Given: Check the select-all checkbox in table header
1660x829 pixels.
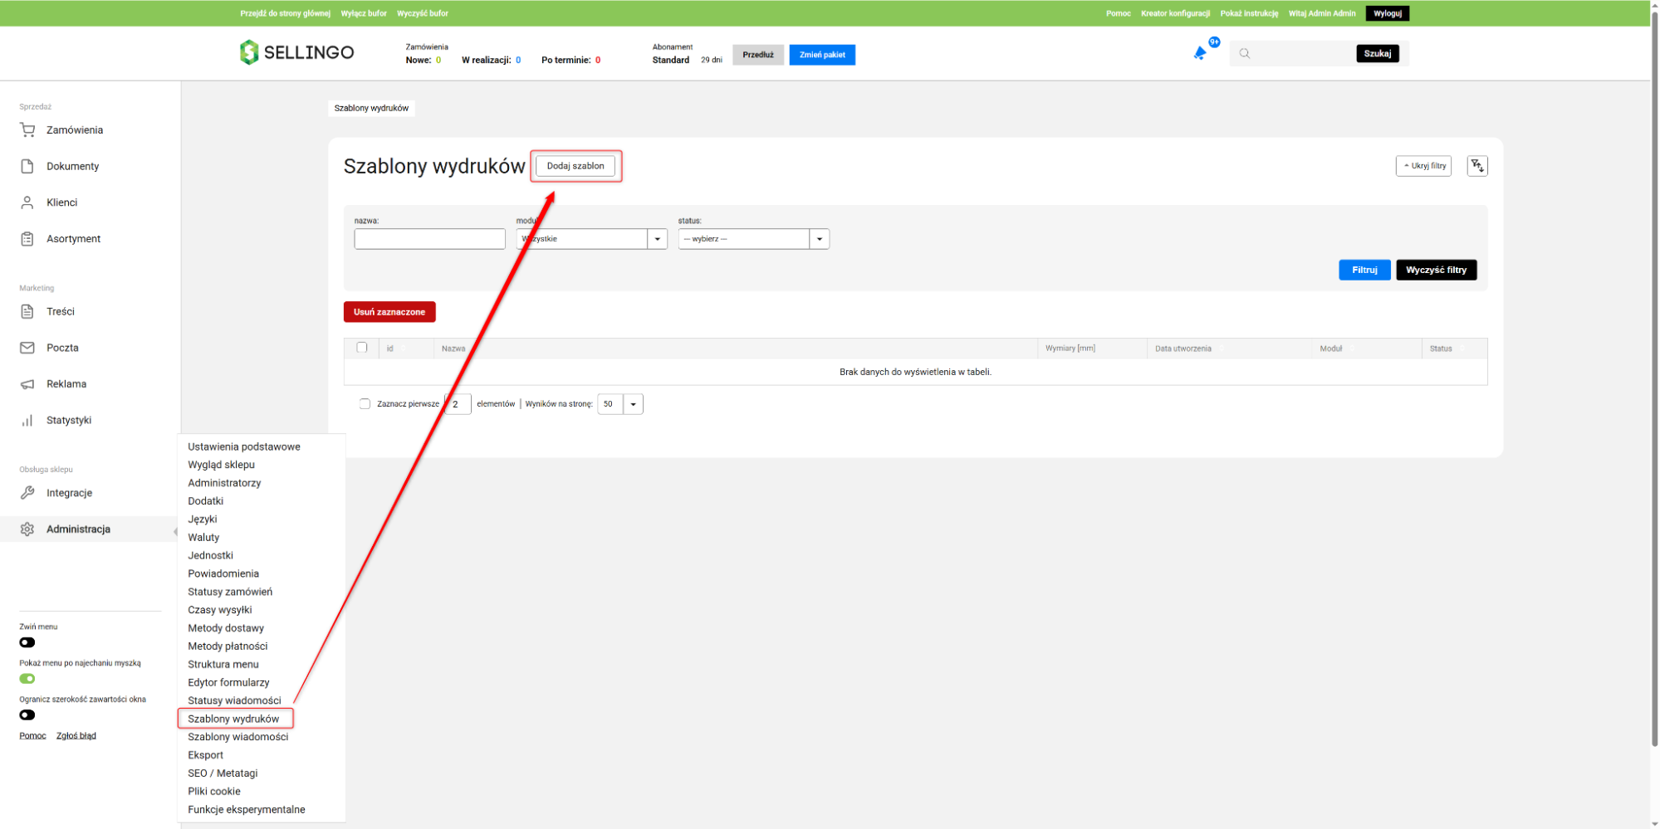Looking at the screenshot, I should click(362, 348).
